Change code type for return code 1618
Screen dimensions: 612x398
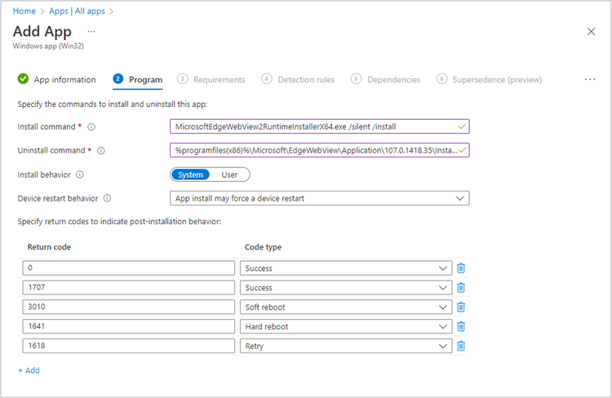[345, 346]
